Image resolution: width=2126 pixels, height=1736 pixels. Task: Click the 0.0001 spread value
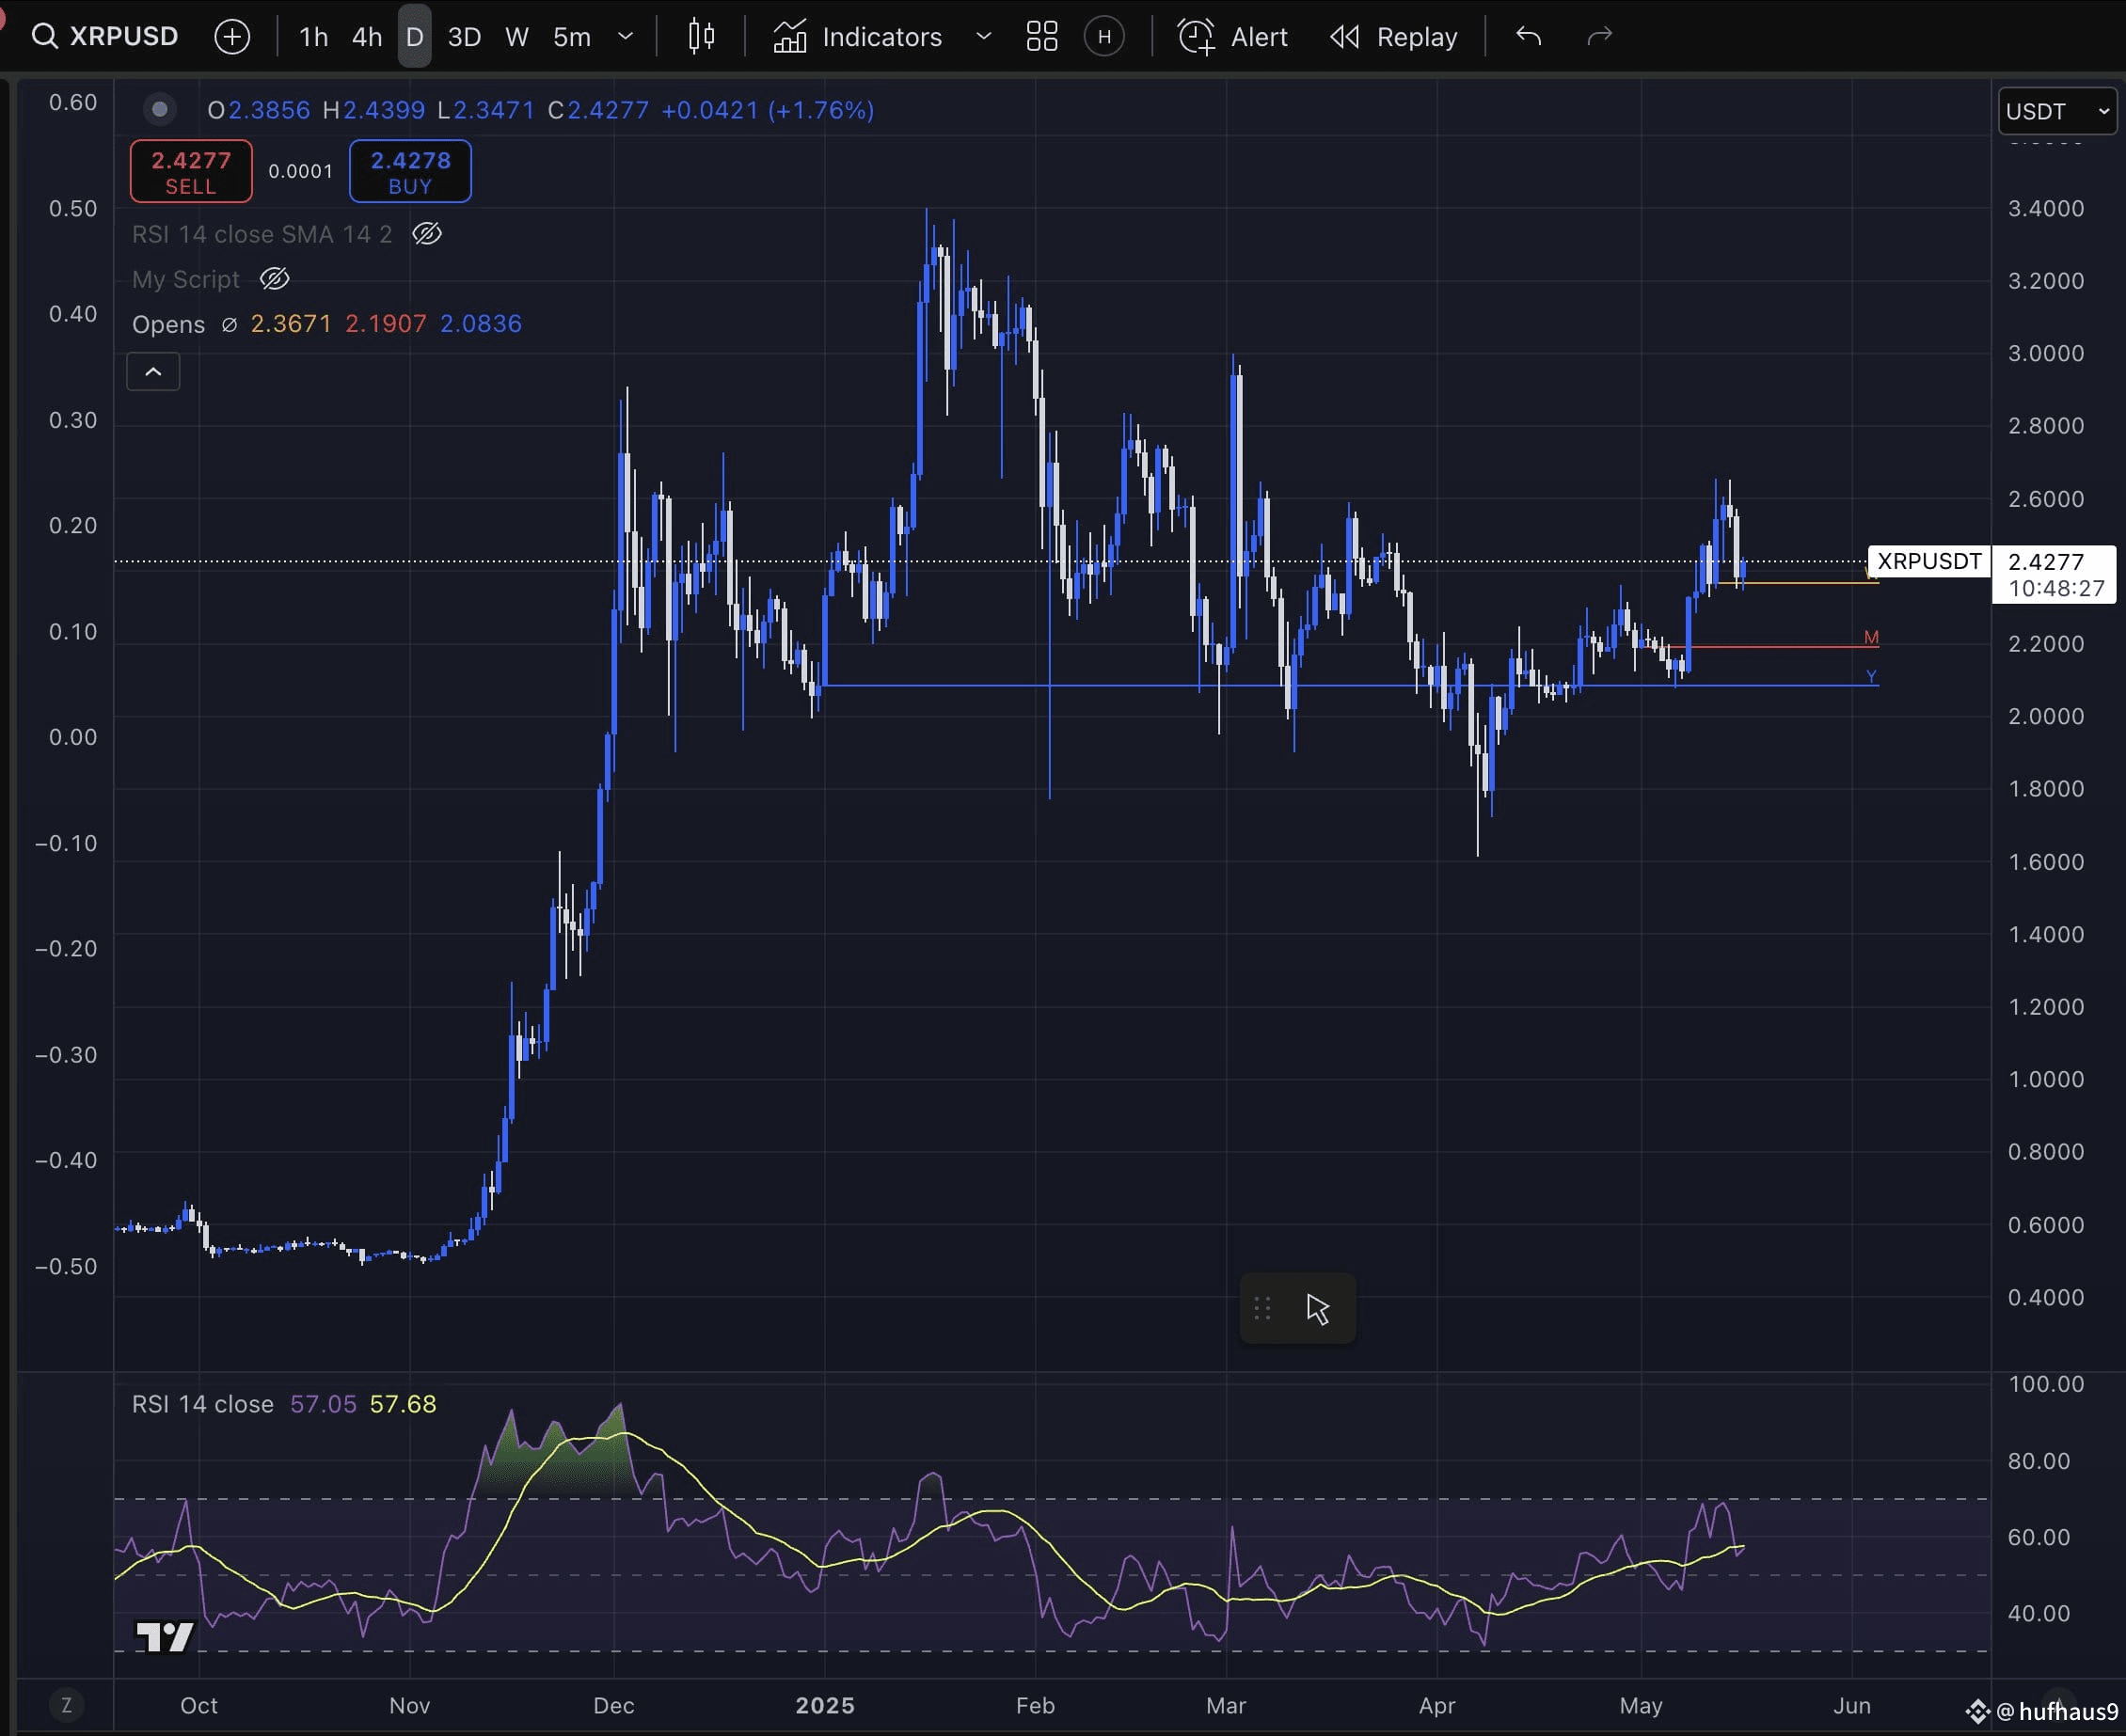click(x=300, y=171)
